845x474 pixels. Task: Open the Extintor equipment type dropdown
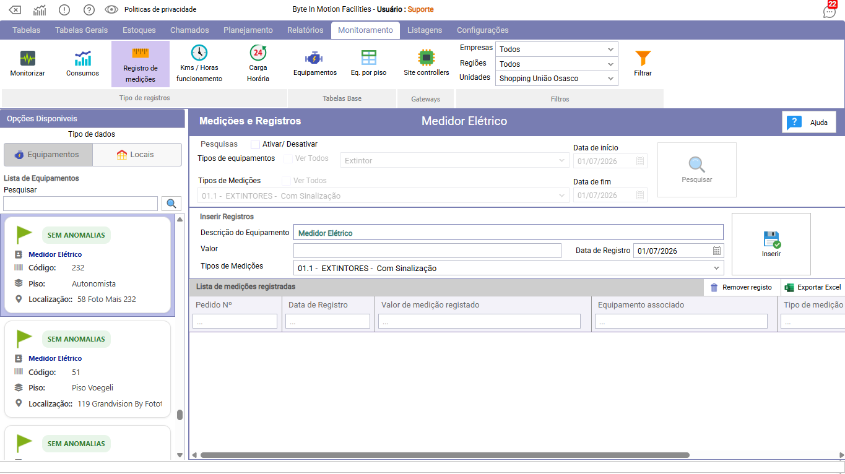pos(454,160)
